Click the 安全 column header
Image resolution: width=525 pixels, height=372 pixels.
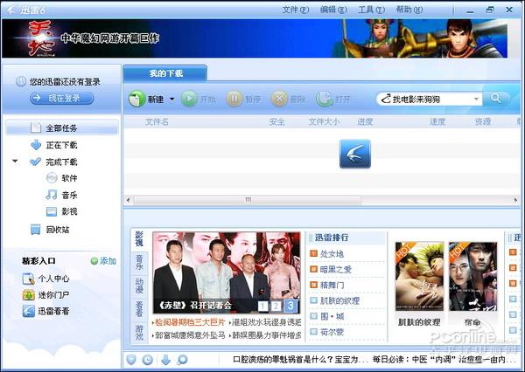point(276,121)
